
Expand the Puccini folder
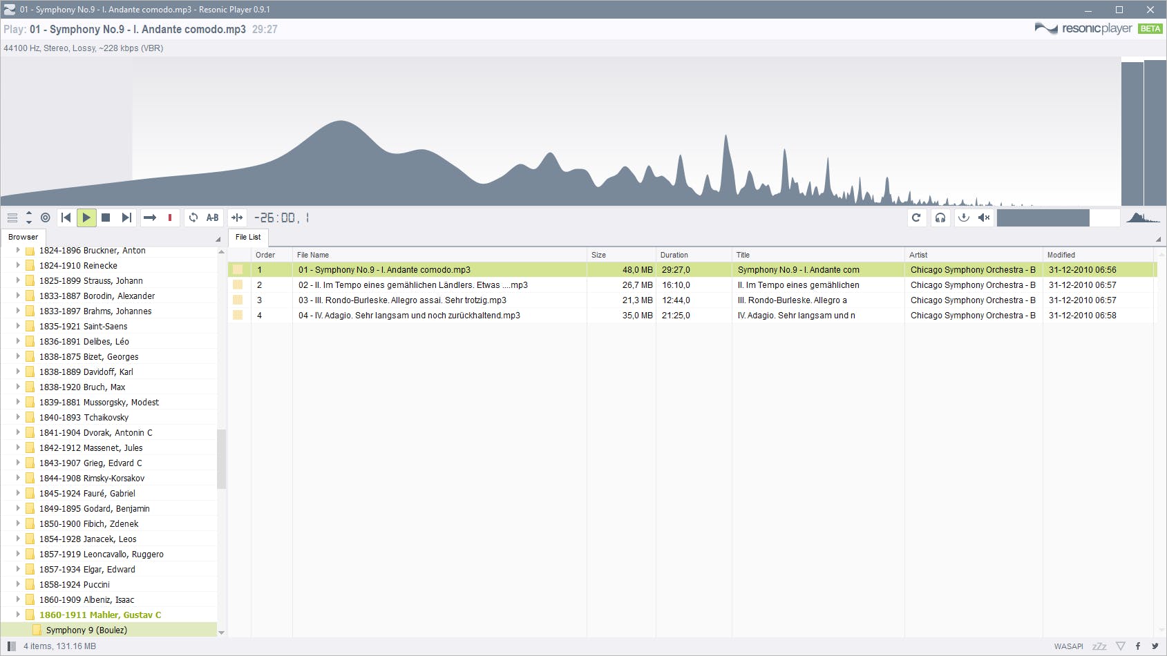point(18,584)
